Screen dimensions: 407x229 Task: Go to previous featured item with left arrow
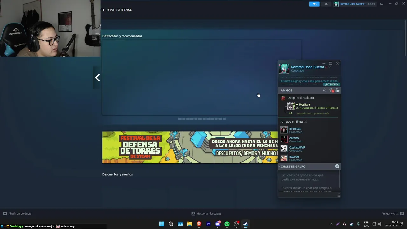[x=97, y=78]
